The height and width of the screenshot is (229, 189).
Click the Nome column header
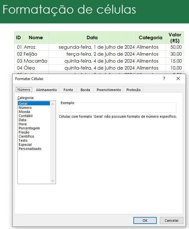click(36, 38)
